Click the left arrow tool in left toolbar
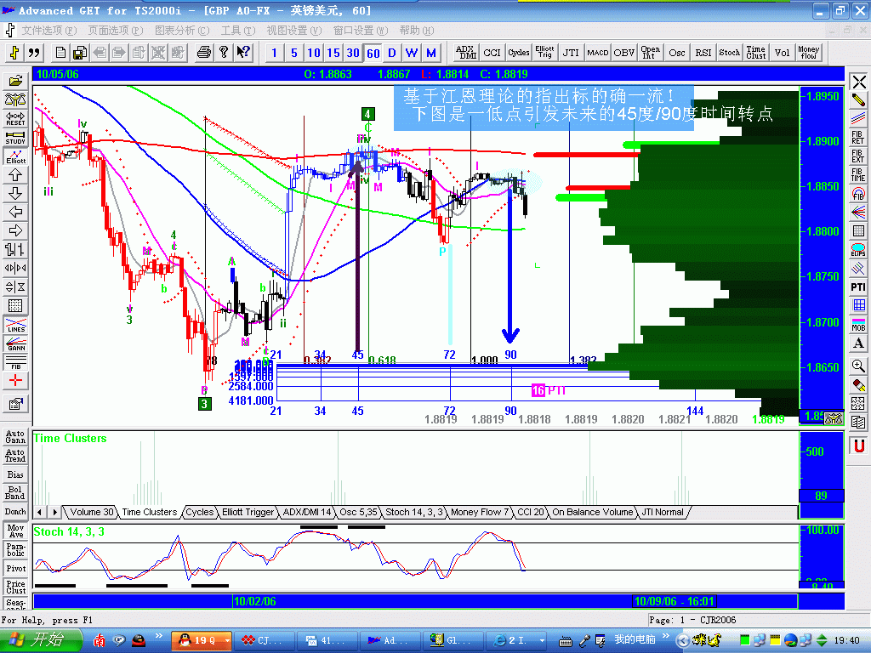This screenshot has height=653, width=871. pyautogui.click(x=15, y=212)
